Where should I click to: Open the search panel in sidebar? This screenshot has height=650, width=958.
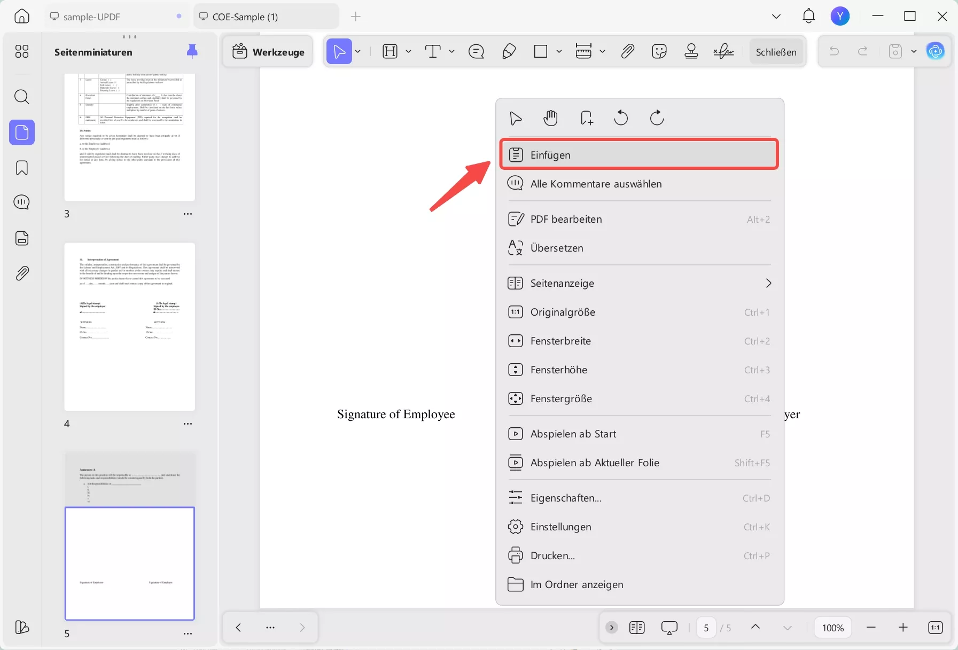click(22, 97)
